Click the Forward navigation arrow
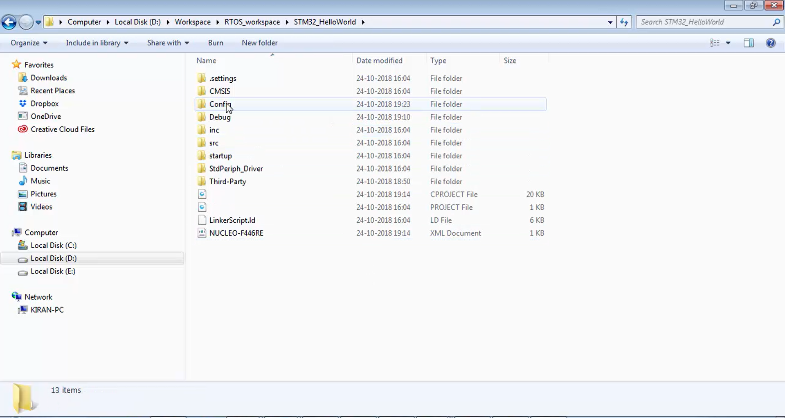The height and width of the screenshot is (418, 785). pyautogui.click(x=26, y=22)
